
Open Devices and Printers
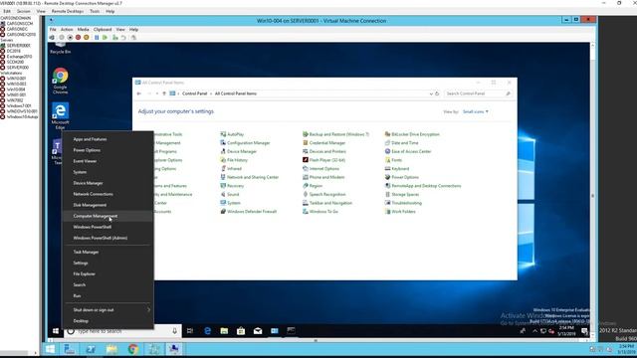(324, 151)
